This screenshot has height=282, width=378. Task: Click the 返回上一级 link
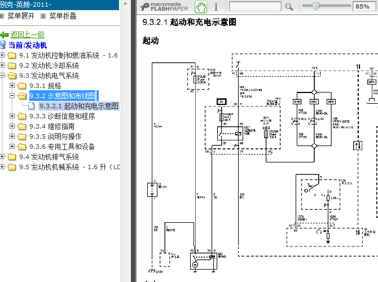[28, 35]
